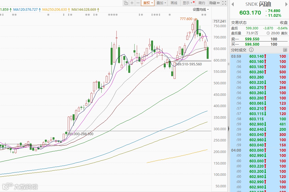
Task: Click the trade row with volume 286
Action: click(259, 88)
